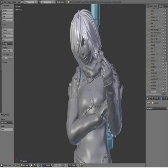Open the Help menu

pyautogui.click(x=18, y=2)
